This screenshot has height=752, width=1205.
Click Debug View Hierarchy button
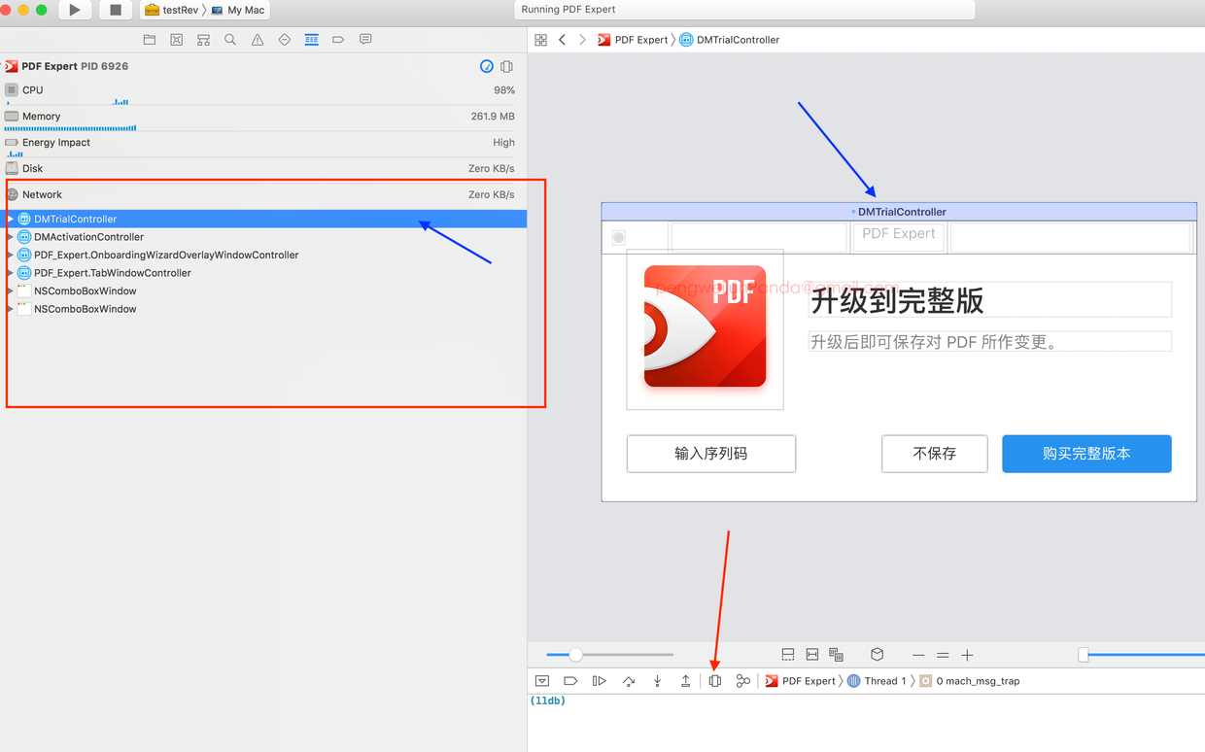click(x=715, y=681)
